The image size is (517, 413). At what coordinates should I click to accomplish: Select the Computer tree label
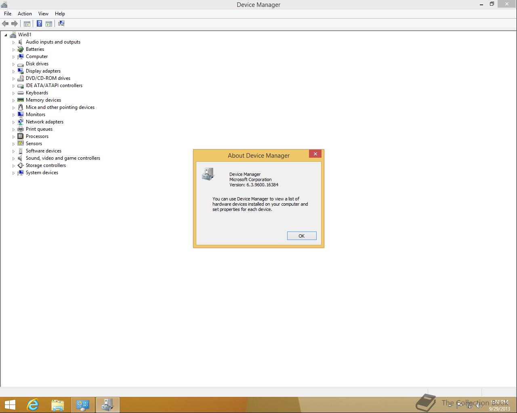[37, 56]
